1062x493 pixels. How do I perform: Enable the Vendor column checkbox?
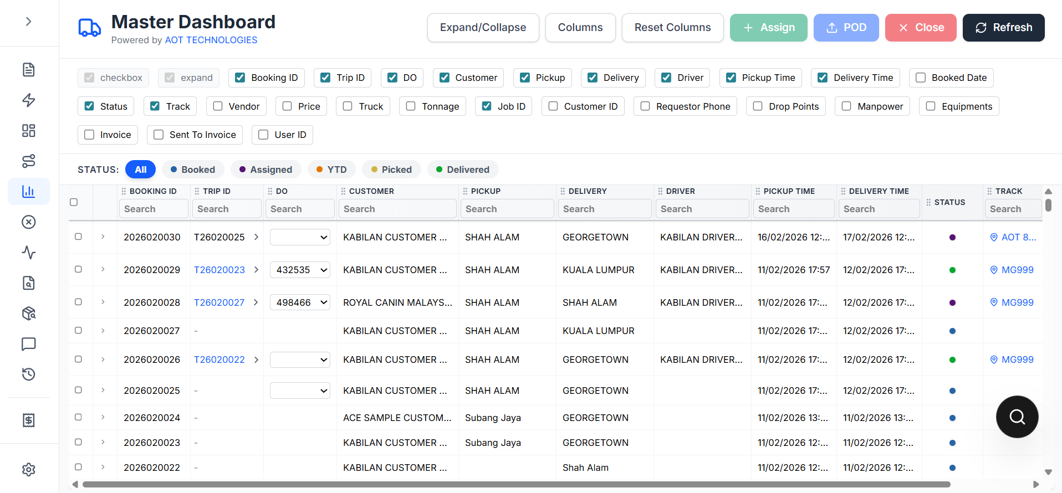pyautogui.click(x=218, y=106)
